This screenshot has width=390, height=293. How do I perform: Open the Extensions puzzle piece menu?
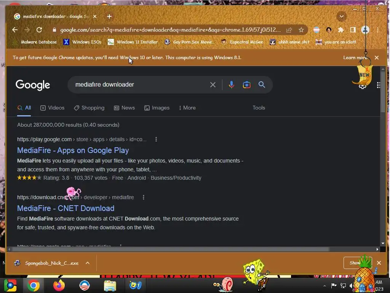341,30
